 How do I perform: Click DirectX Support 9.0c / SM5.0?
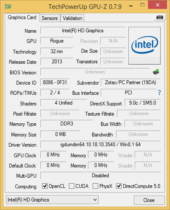click(x=142, y=103)
